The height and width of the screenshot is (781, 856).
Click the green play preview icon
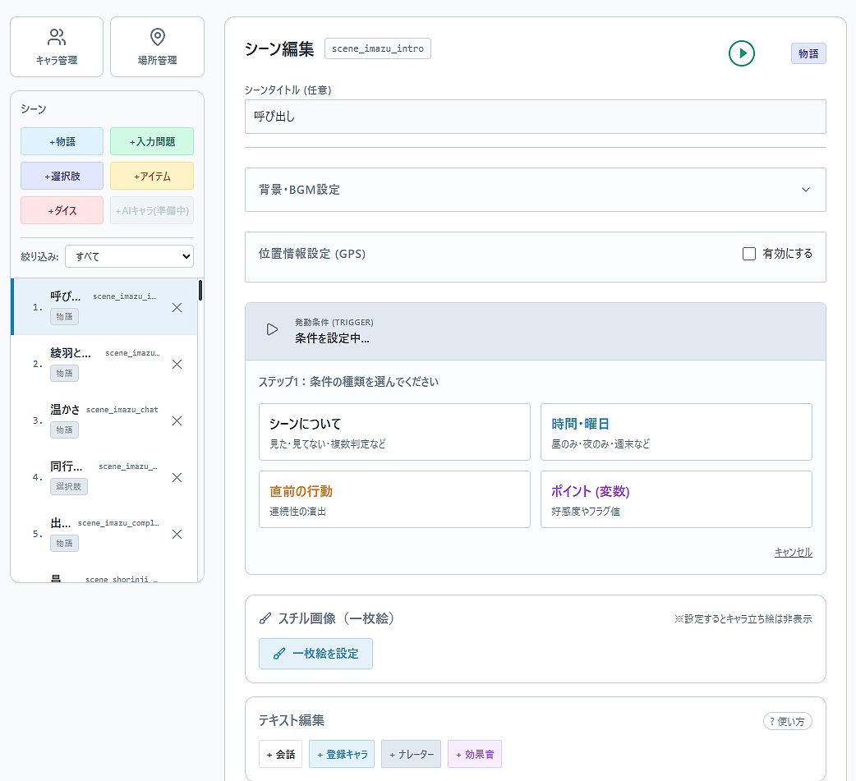741,53
